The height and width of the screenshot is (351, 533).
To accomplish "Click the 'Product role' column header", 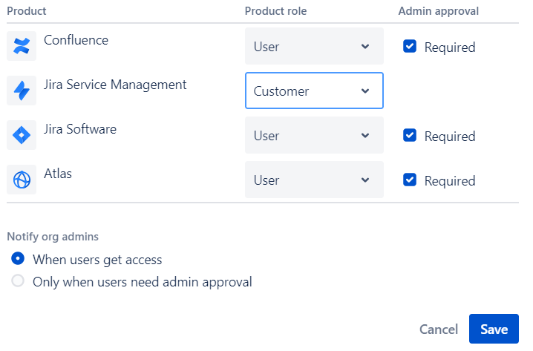I will (x=275, y=11).
